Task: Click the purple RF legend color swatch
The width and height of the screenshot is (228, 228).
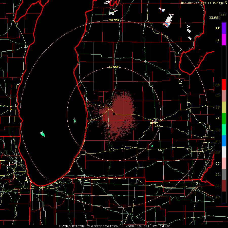Action: (224, 28)
